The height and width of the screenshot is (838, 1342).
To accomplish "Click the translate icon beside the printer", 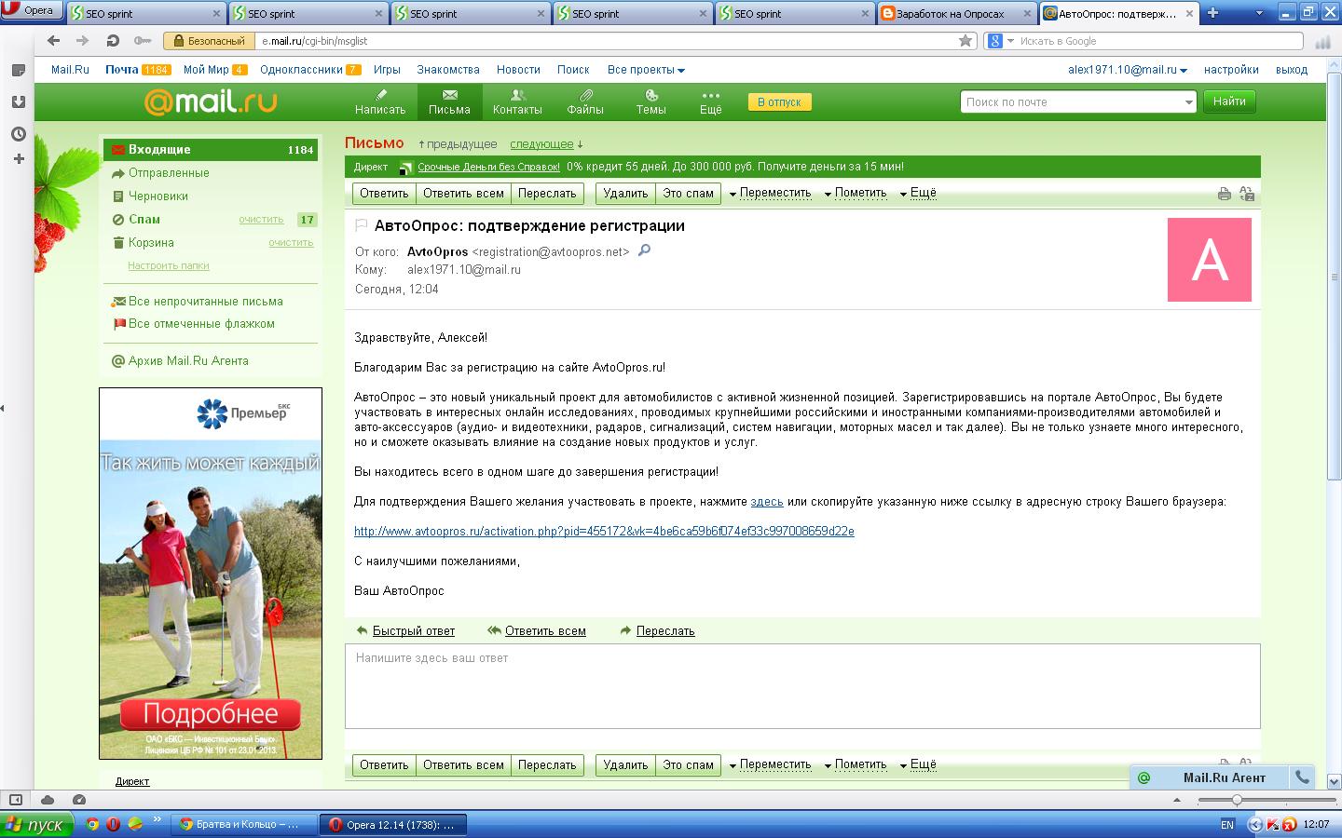I will click(x=1247, y=194).
